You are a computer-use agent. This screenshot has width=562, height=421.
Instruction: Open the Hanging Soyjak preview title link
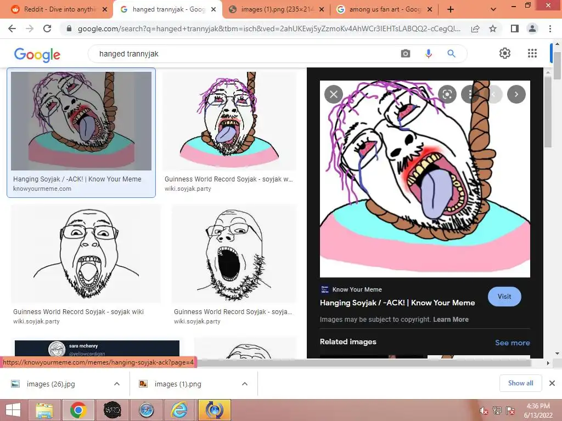point(397,303)
